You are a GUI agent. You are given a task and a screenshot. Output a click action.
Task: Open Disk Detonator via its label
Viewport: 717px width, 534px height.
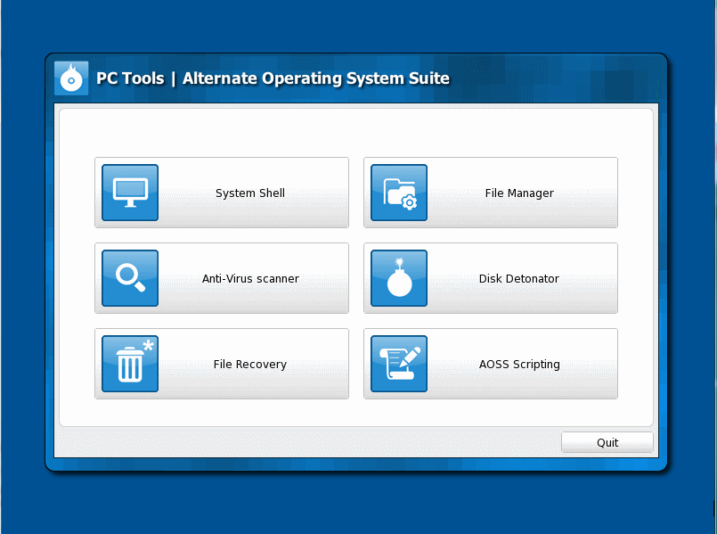tap(519, 279)
